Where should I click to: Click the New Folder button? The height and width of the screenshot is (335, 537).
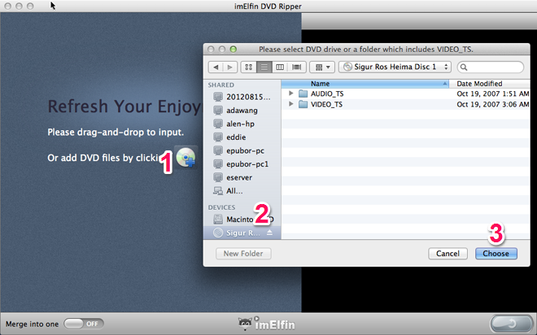point(243,254)
